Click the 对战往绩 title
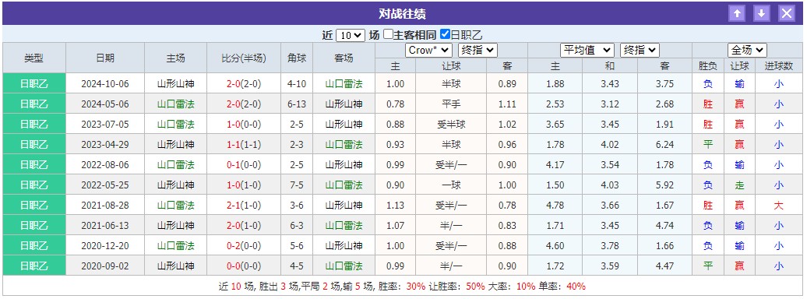 point(402,13)
